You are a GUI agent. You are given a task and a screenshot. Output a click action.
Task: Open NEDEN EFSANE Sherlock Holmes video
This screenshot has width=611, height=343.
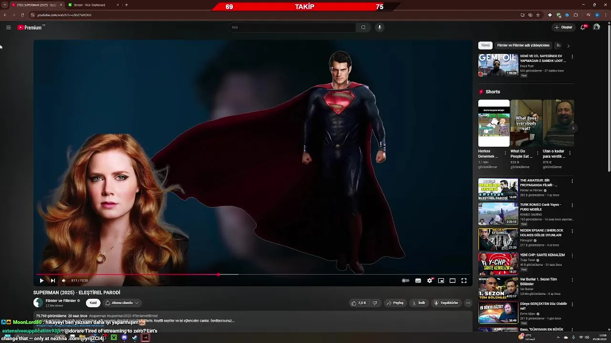pos(498,239)
